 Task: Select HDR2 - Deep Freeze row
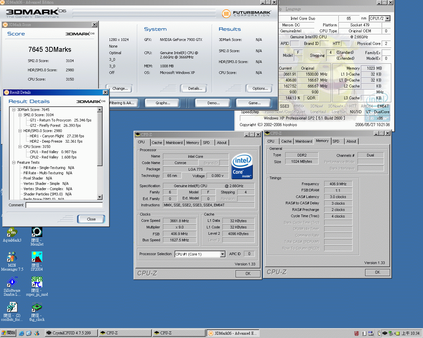coord(56,141)
